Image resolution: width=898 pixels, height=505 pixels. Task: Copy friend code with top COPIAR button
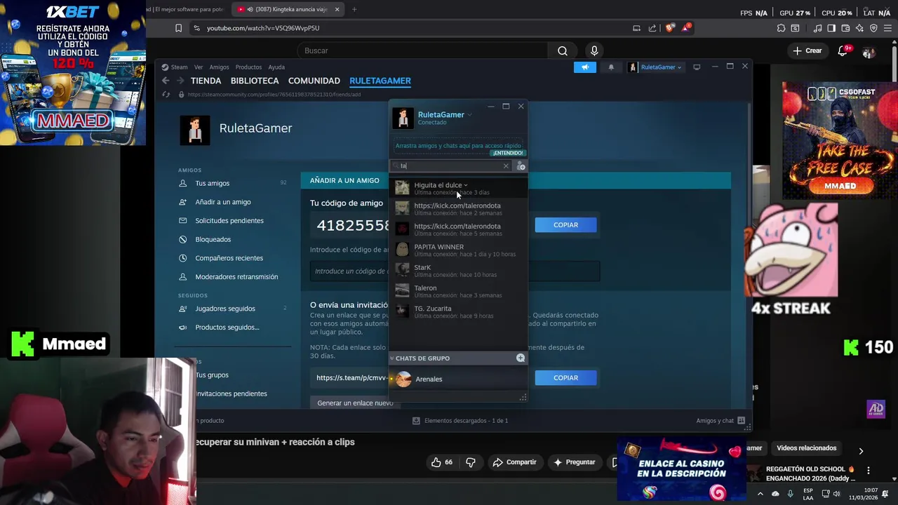pyautogui.click(x=565, y=225)
